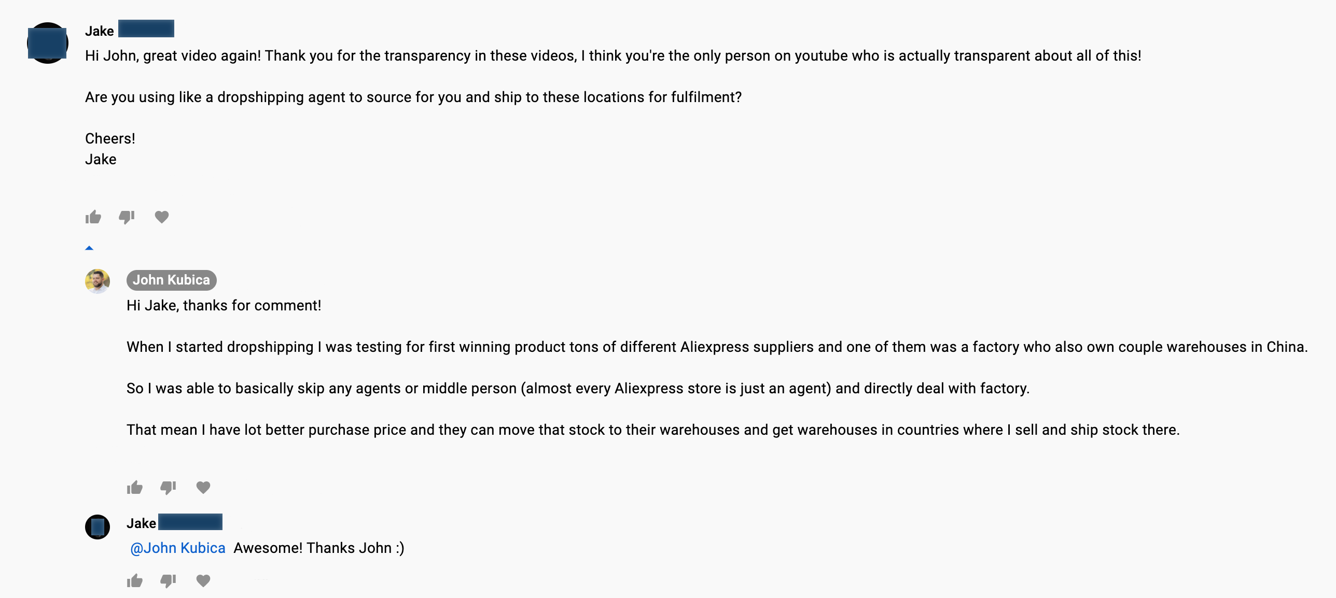Click the "Hi Jake, thanks for comment!" text
Image resolution: width=1336 pixels, height=598 pixels.
(224, 306)
